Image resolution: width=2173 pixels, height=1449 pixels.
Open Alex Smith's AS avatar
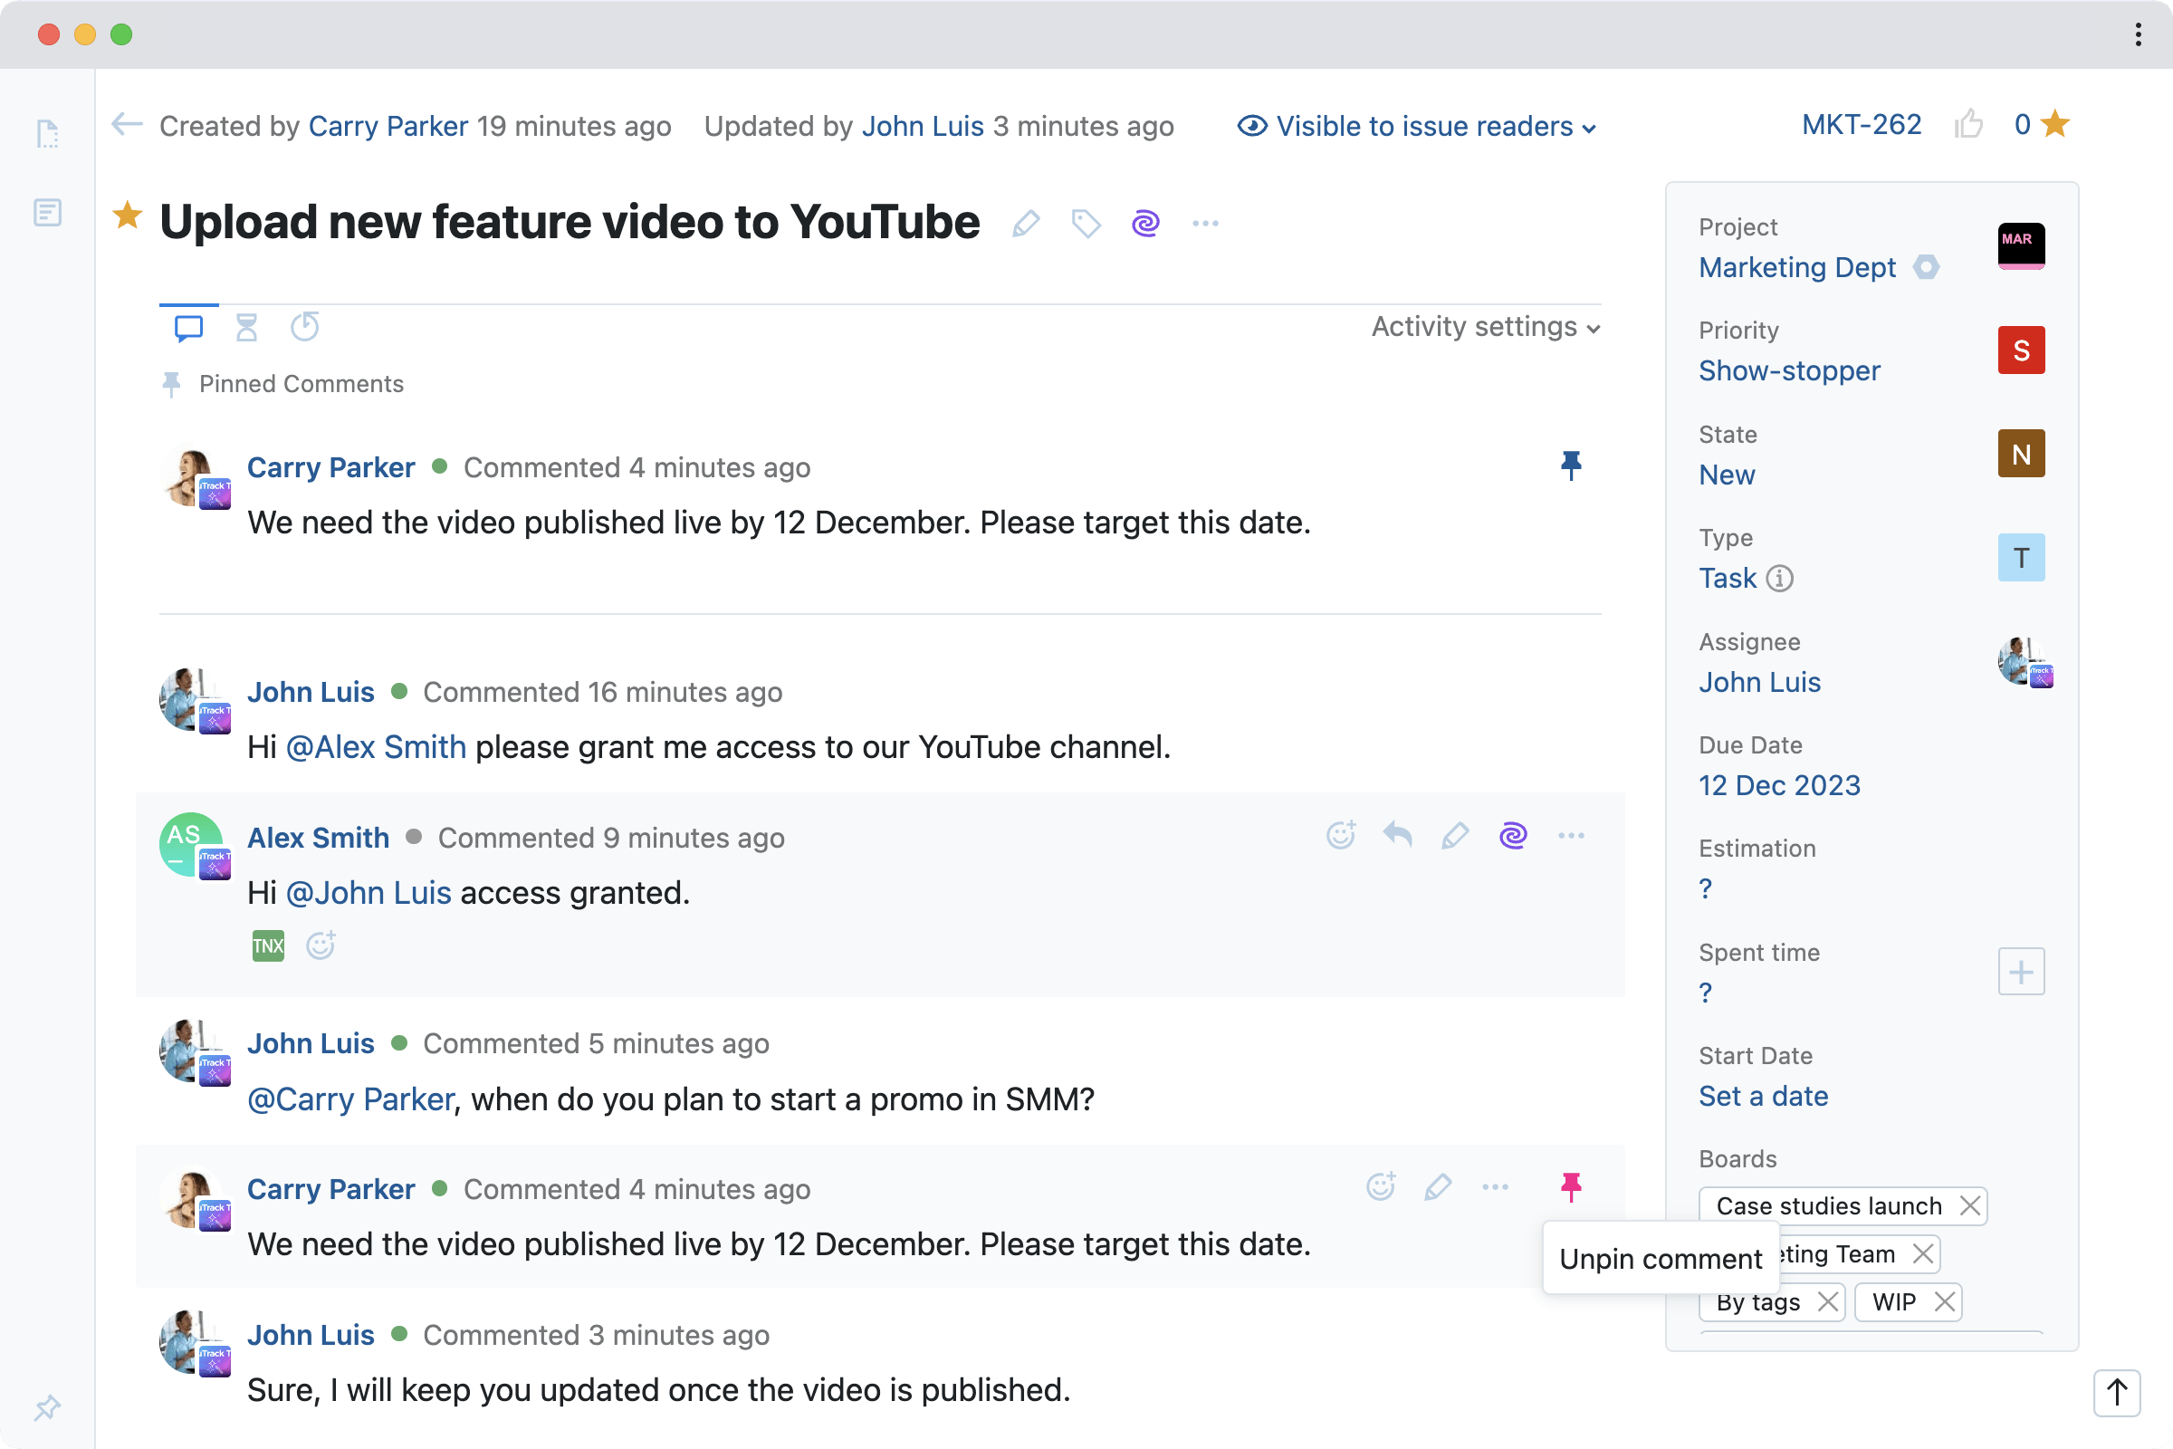(x=192, y=844)
